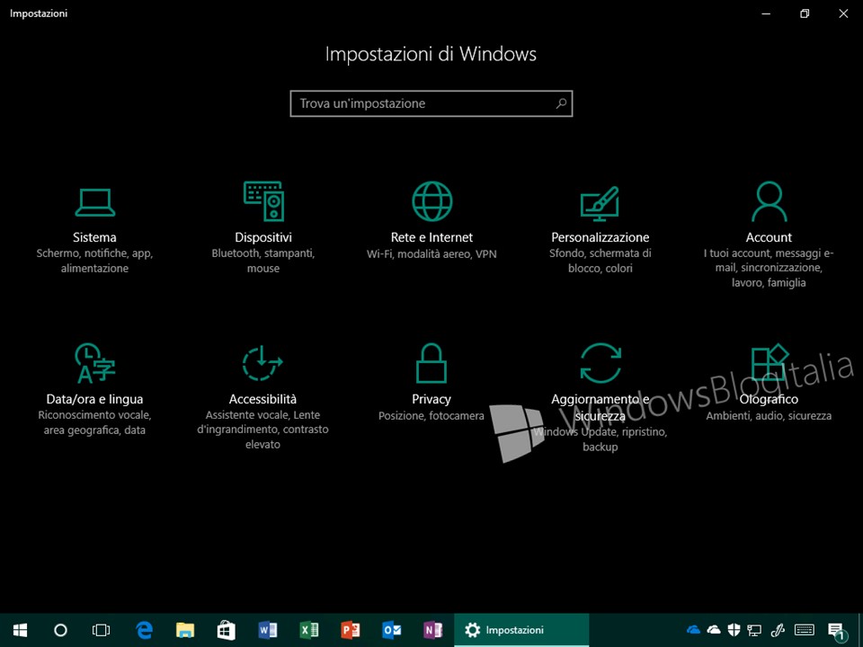
Task: Open the Account person icon
Action: pyautogui.click(x=769, y=201)
